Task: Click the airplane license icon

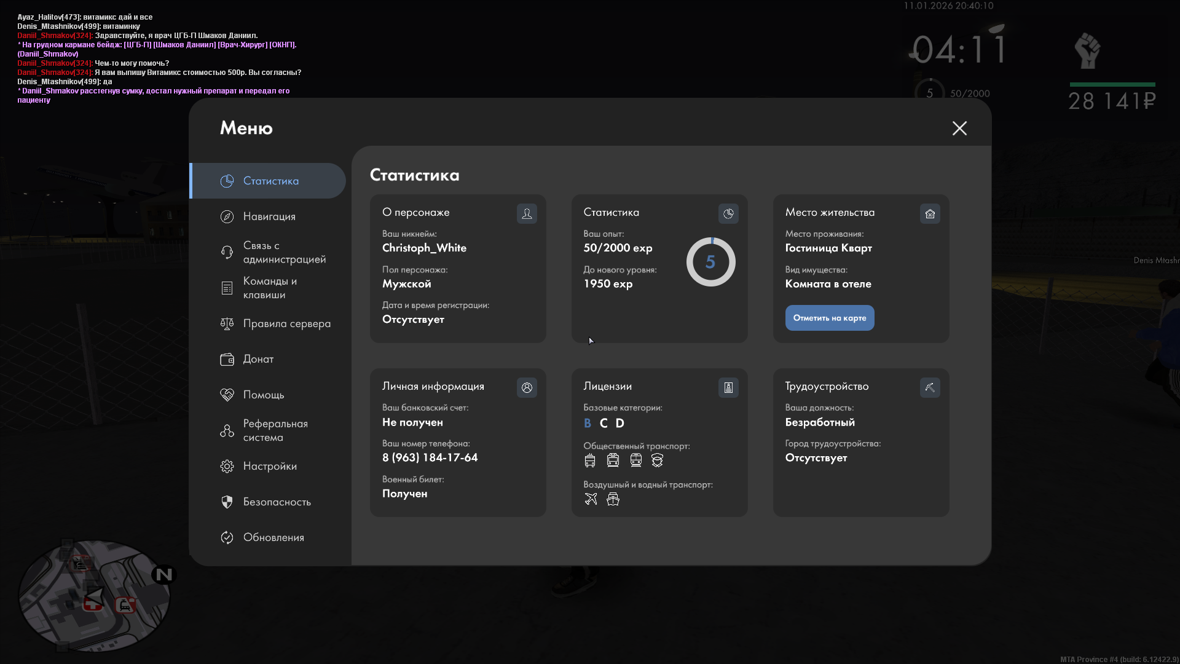Action: (591, 499)
